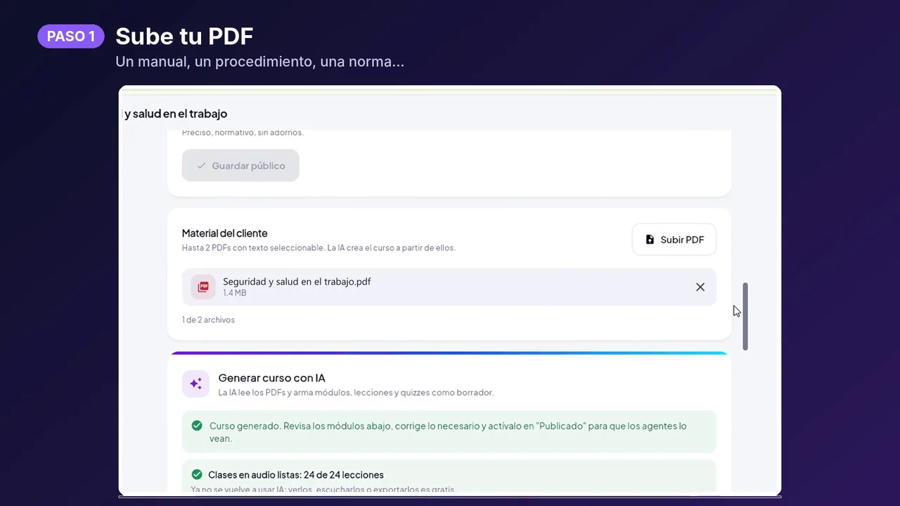Click the PASO 1 badge

pyautogui.click(x=71, y=37)
